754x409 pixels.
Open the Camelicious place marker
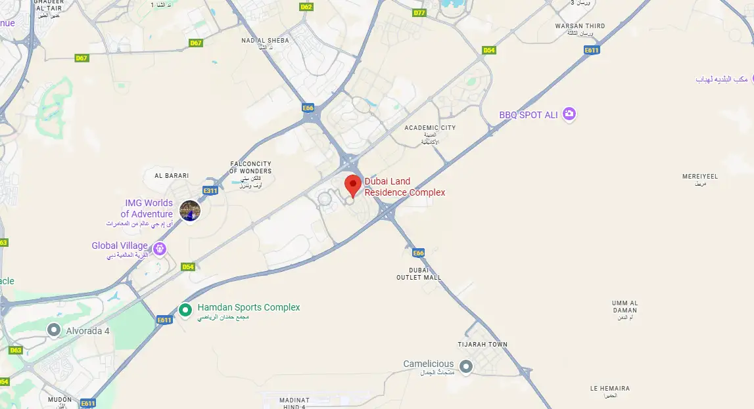[x=465, y=367]
